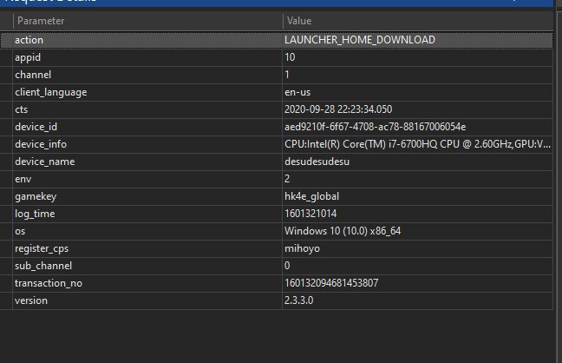
Task: Select the channel row's value '1'
Action: click(x=417, y=75)
